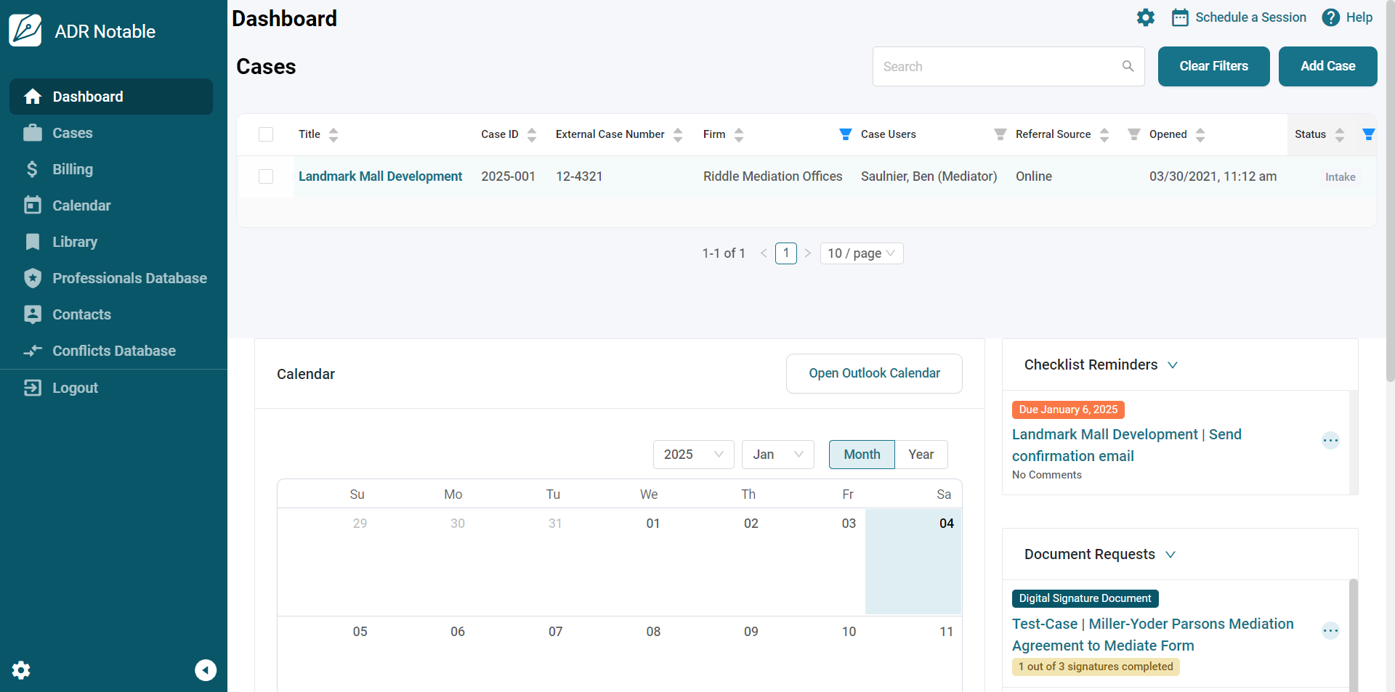Open options menu for Test-Case document request
The width and height of the screenshot is (1395, 692).
[1330, 630]
